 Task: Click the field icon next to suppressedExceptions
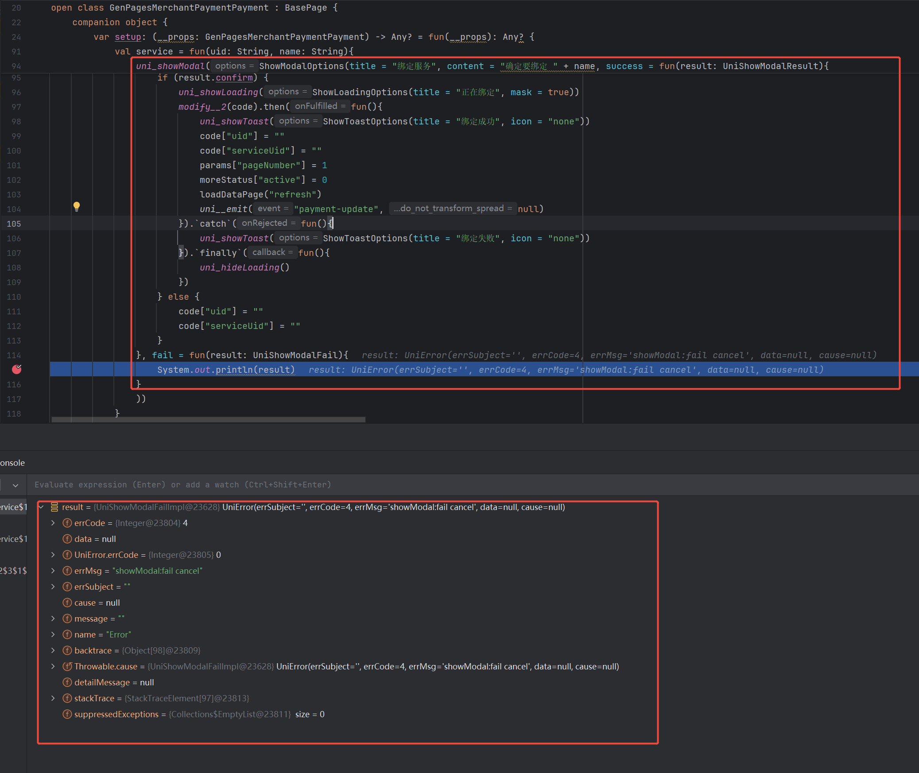tap(67, 714)
